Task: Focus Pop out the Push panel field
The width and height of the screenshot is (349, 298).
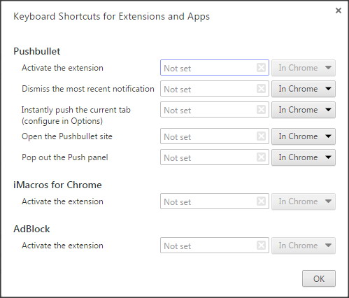Action: (215, 157)
